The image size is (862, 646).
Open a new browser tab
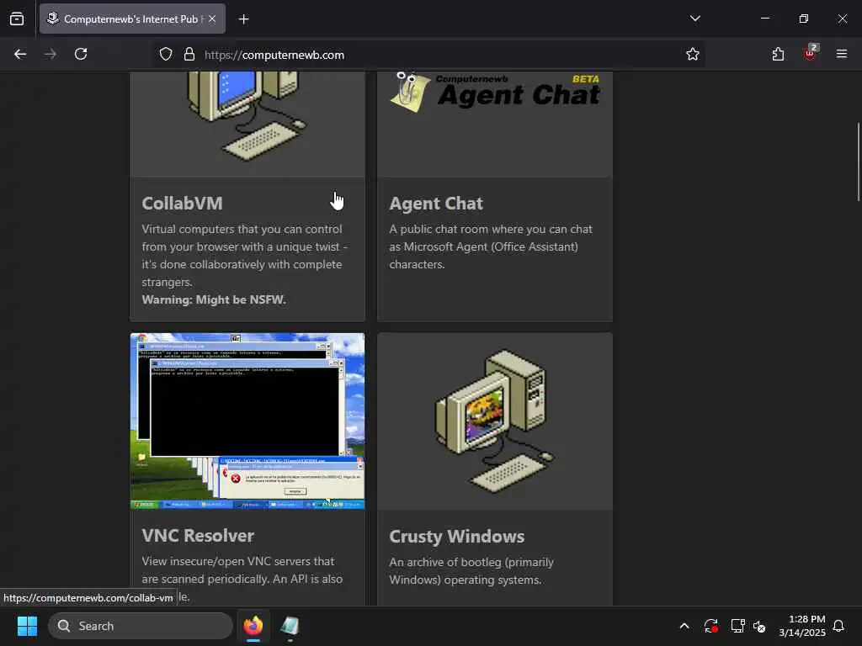click(x=243, y=19)
